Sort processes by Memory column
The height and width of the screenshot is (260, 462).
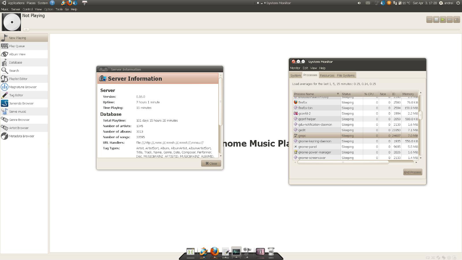pyautogui.click(x=410, y=94)
